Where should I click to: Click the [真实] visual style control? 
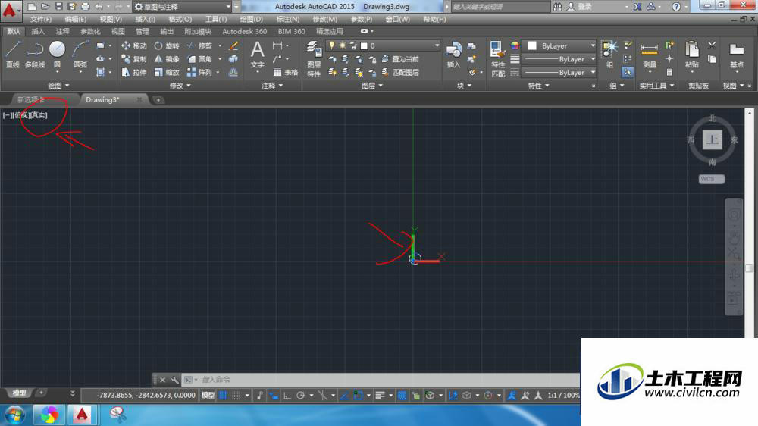[39, 115]
